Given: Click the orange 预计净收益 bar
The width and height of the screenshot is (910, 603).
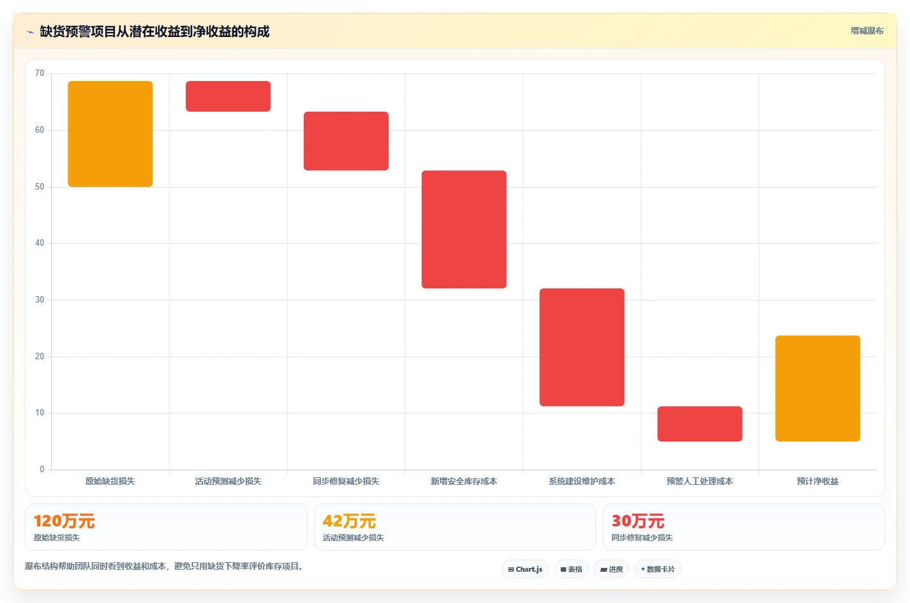Looking at the screenshot, I should [817, 389].
